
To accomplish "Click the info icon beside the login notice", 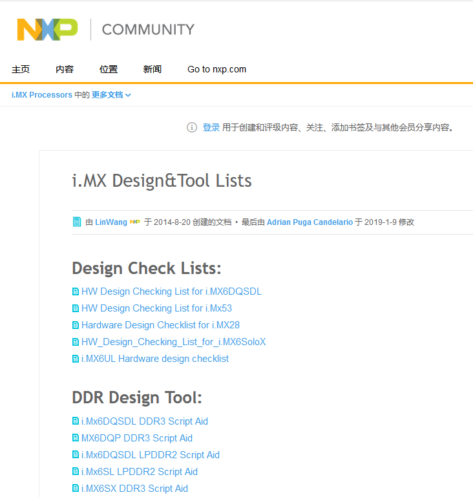I will click(x=192, y=127).
